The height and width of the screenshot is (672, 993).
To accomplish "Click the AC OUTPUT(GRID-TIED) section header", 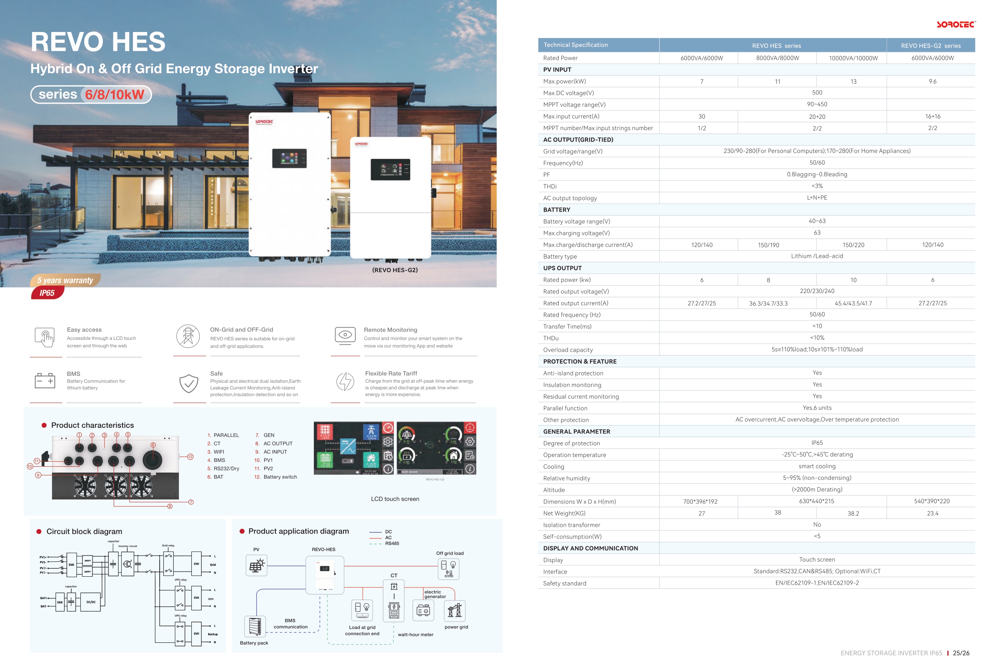I will [757, 140].
